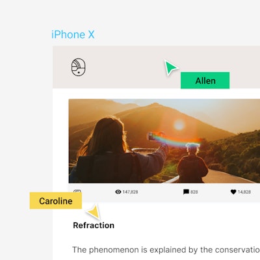Click the icon partly hidden behind Caroline label

pyautogui.click(x=77, y=191)
